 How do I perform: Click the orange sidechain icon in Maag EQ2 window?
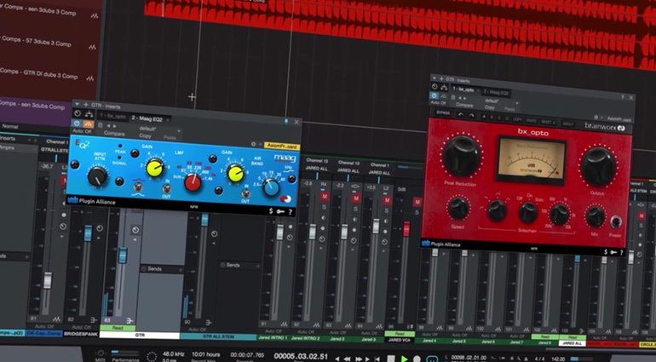[88, 124]
